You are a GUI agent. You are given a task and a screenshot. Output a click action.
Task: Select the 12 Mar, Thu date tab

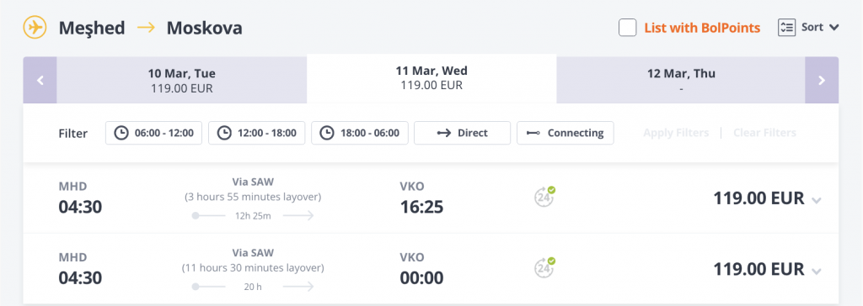coord(681,80)
